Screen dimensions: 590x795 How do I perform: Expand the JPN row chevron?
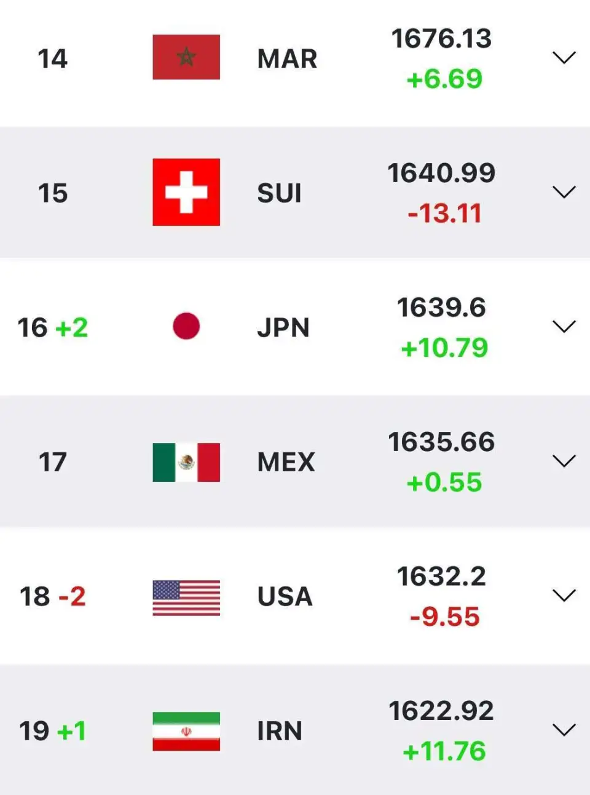(564, 327)
